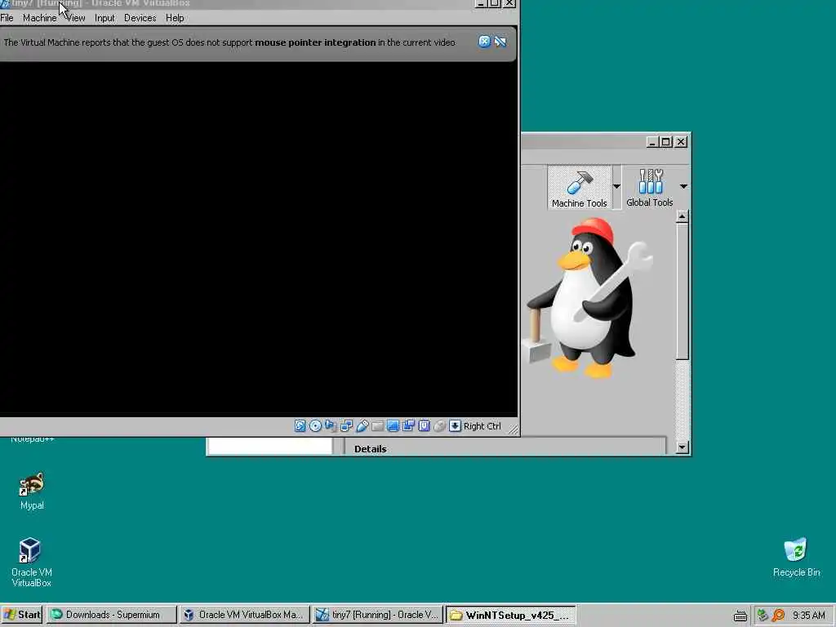Switch to Downloads - Supermium taskbar button
This screenshot has height=627, width=836.
(111, 615)
